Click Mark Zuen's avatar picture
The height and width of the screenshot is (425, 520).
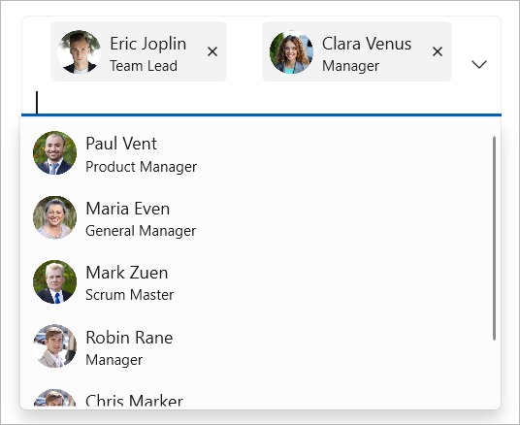pos(54,281)
